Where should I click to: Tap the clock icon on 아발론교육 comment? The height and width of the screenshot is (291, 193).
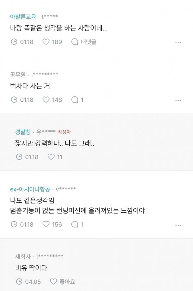point(14,42)
